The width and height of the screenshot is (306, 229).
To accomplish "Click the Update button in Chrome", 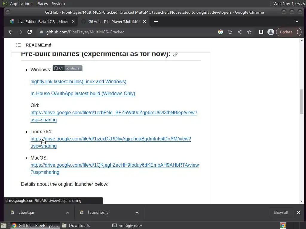I will point(286,32).
